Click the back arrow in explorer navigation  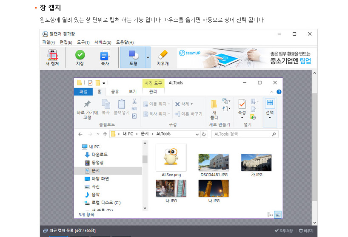point(80,134)
